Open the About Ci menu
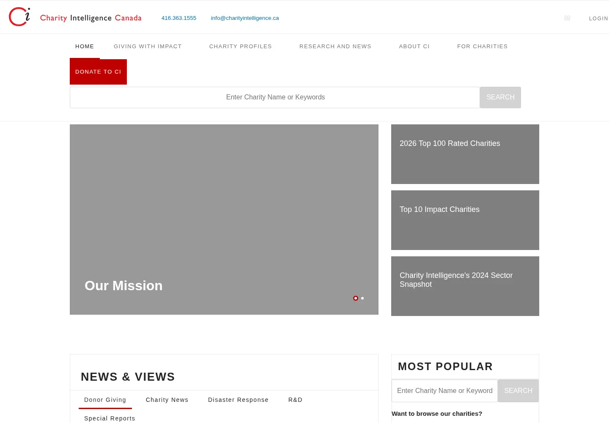 pos(414,47)
